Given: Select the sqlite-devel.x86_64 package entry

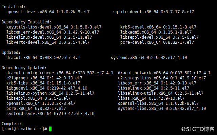Looking at the screenshot, I should pyautogui.click(x=154, y=12).
